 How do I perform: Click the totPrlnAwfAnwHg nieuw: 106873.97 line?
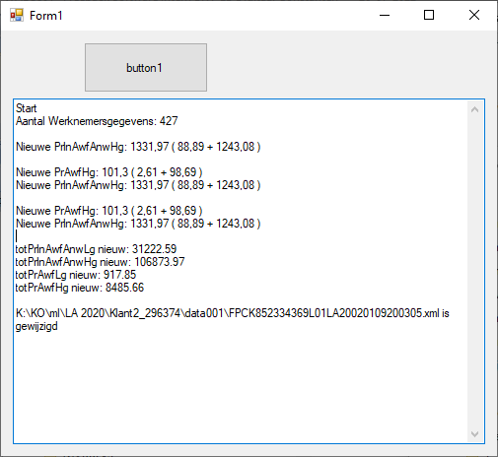(100, 262)
